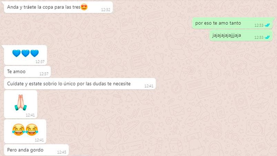Image resolution: width=277 pixels, height=156 pixels.
Task: Click the third blue heart emoji
Action: pyautogui.click(x=34, y=53)
